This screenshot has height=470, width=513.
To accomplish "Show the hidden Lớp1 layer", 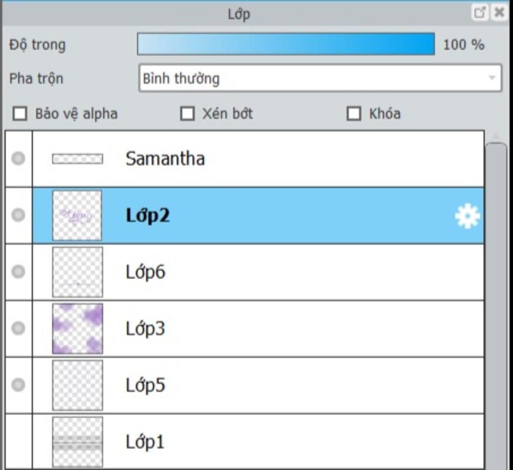I will pyautogui.click(x=19, y=441).
